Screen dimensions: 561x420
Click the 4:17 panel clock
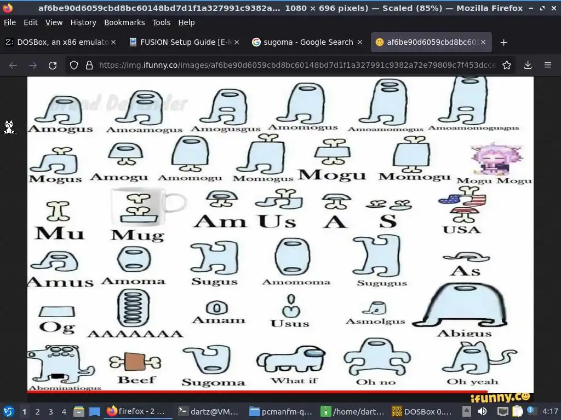click(550, 411)
